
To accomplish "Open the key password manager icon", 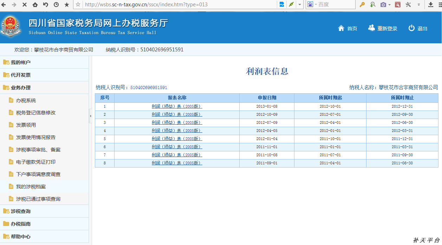I will (x=362, y=5).
